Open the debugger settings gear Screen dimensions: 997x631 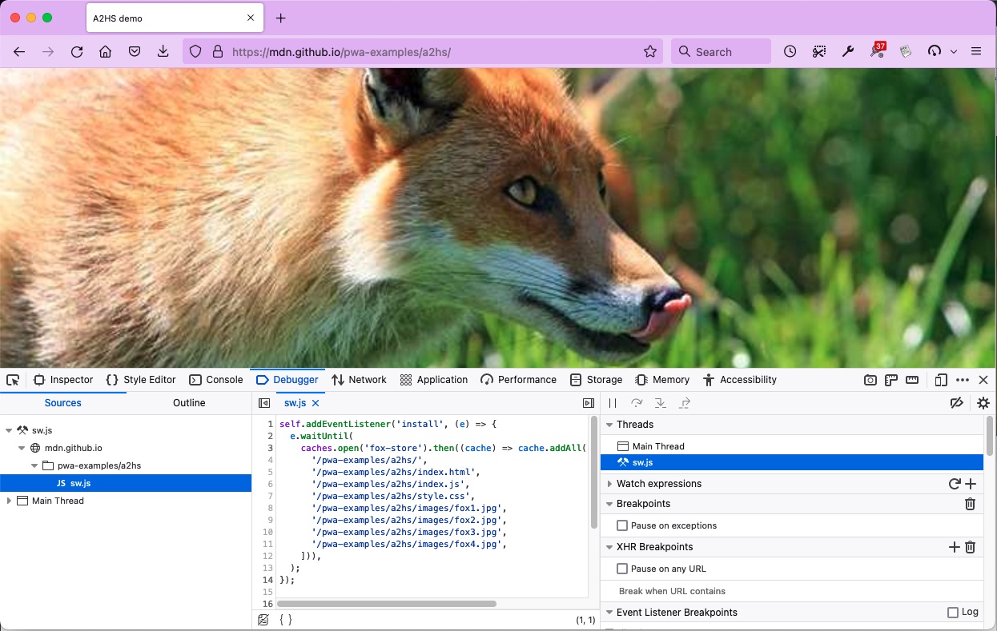coord(983,403)
